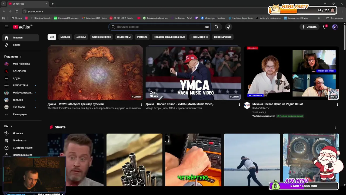Click title Джем – Donald Trump - YMCA

click(179, 104)
